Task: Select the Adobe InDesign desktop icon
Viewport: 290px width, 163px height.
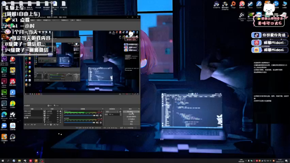Action: pyautogui.click(x=4, y=83)
